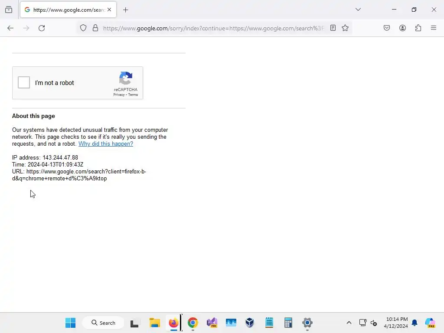The image size is (444, 333).
Task: Open Firefox application menu
Action: coord(434,28)
